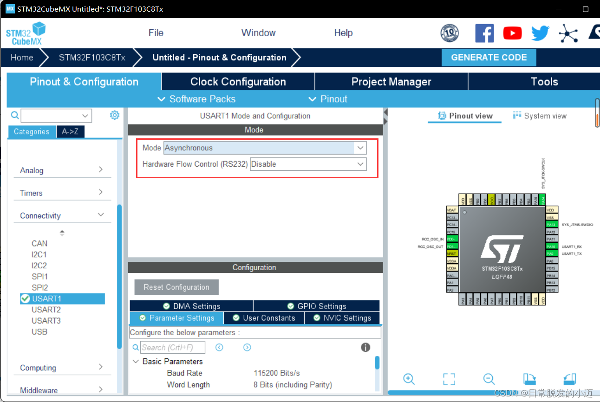This screenshot has width=600, height=402.
Task: Zoom out of the pinout view
Action: 489,379
